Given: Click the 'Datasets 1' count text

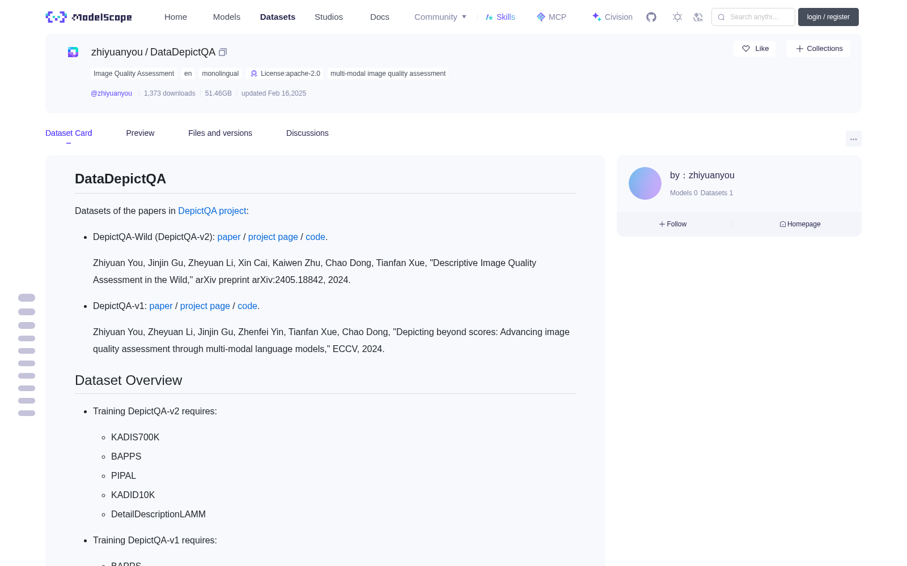Looking at the screenshot, I should pyautogui.click(x=717, y=193).
